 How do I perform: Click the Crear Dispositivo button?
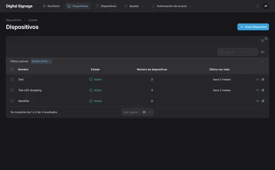coord(253,27)
